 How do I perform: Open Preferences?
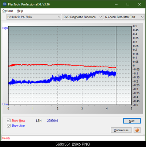click(121, 130)
